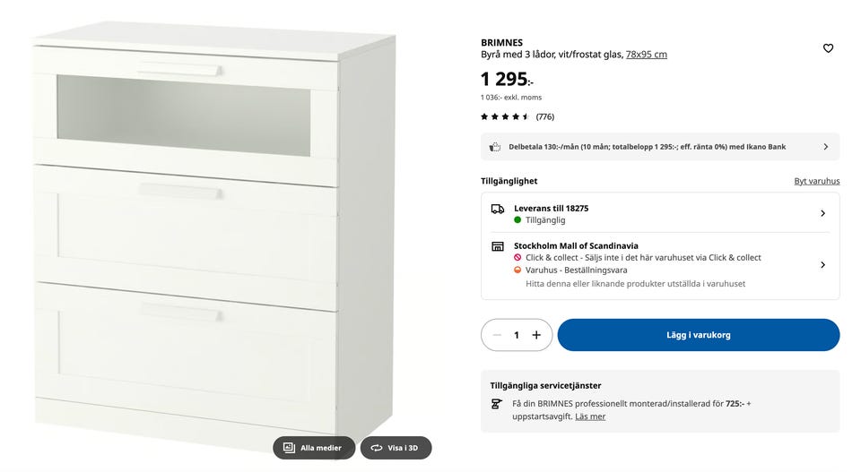
Task: Click the delivery truck icon
Action: (497, 209)
